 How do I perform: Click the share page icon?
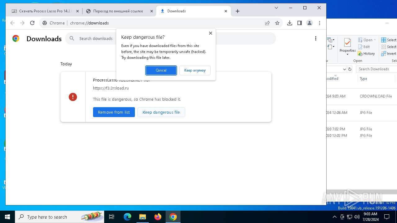pos(267,23)
